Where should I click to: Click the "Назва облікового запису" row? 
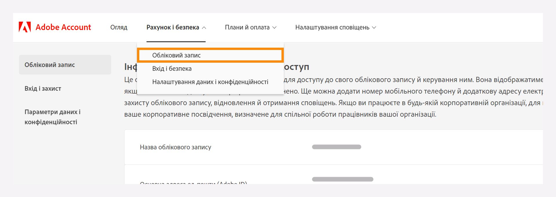tap(175, 147)
